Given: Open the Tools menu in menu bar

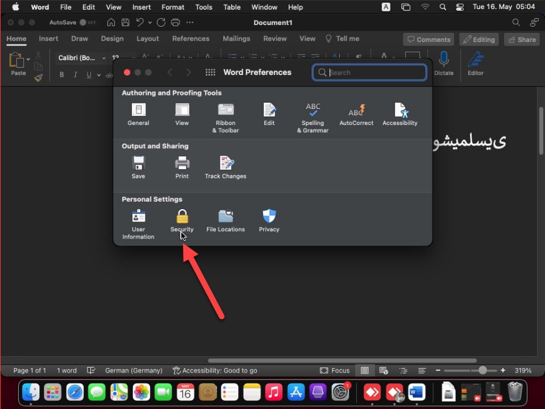Looking at the screenshot, I should click(203, 7).
